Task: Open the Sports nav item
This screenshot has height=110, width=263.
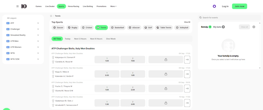Action: (x=61, y=6)
